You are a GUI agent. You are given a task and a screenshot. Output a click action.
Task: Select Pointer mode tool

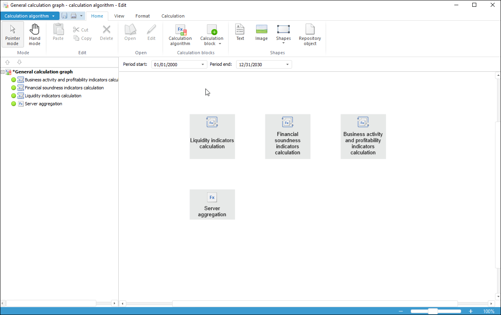coord(13,34)
